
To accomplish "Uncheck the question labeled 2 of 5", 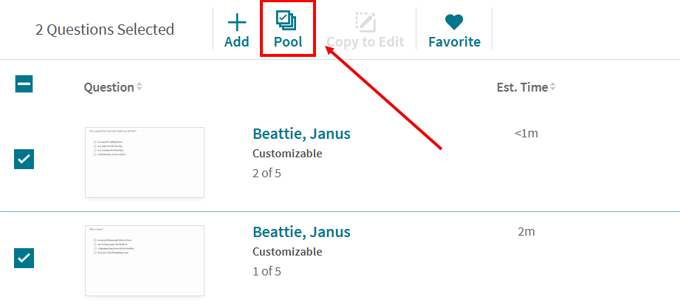I will pyautogui.click(x=24, y=159).
